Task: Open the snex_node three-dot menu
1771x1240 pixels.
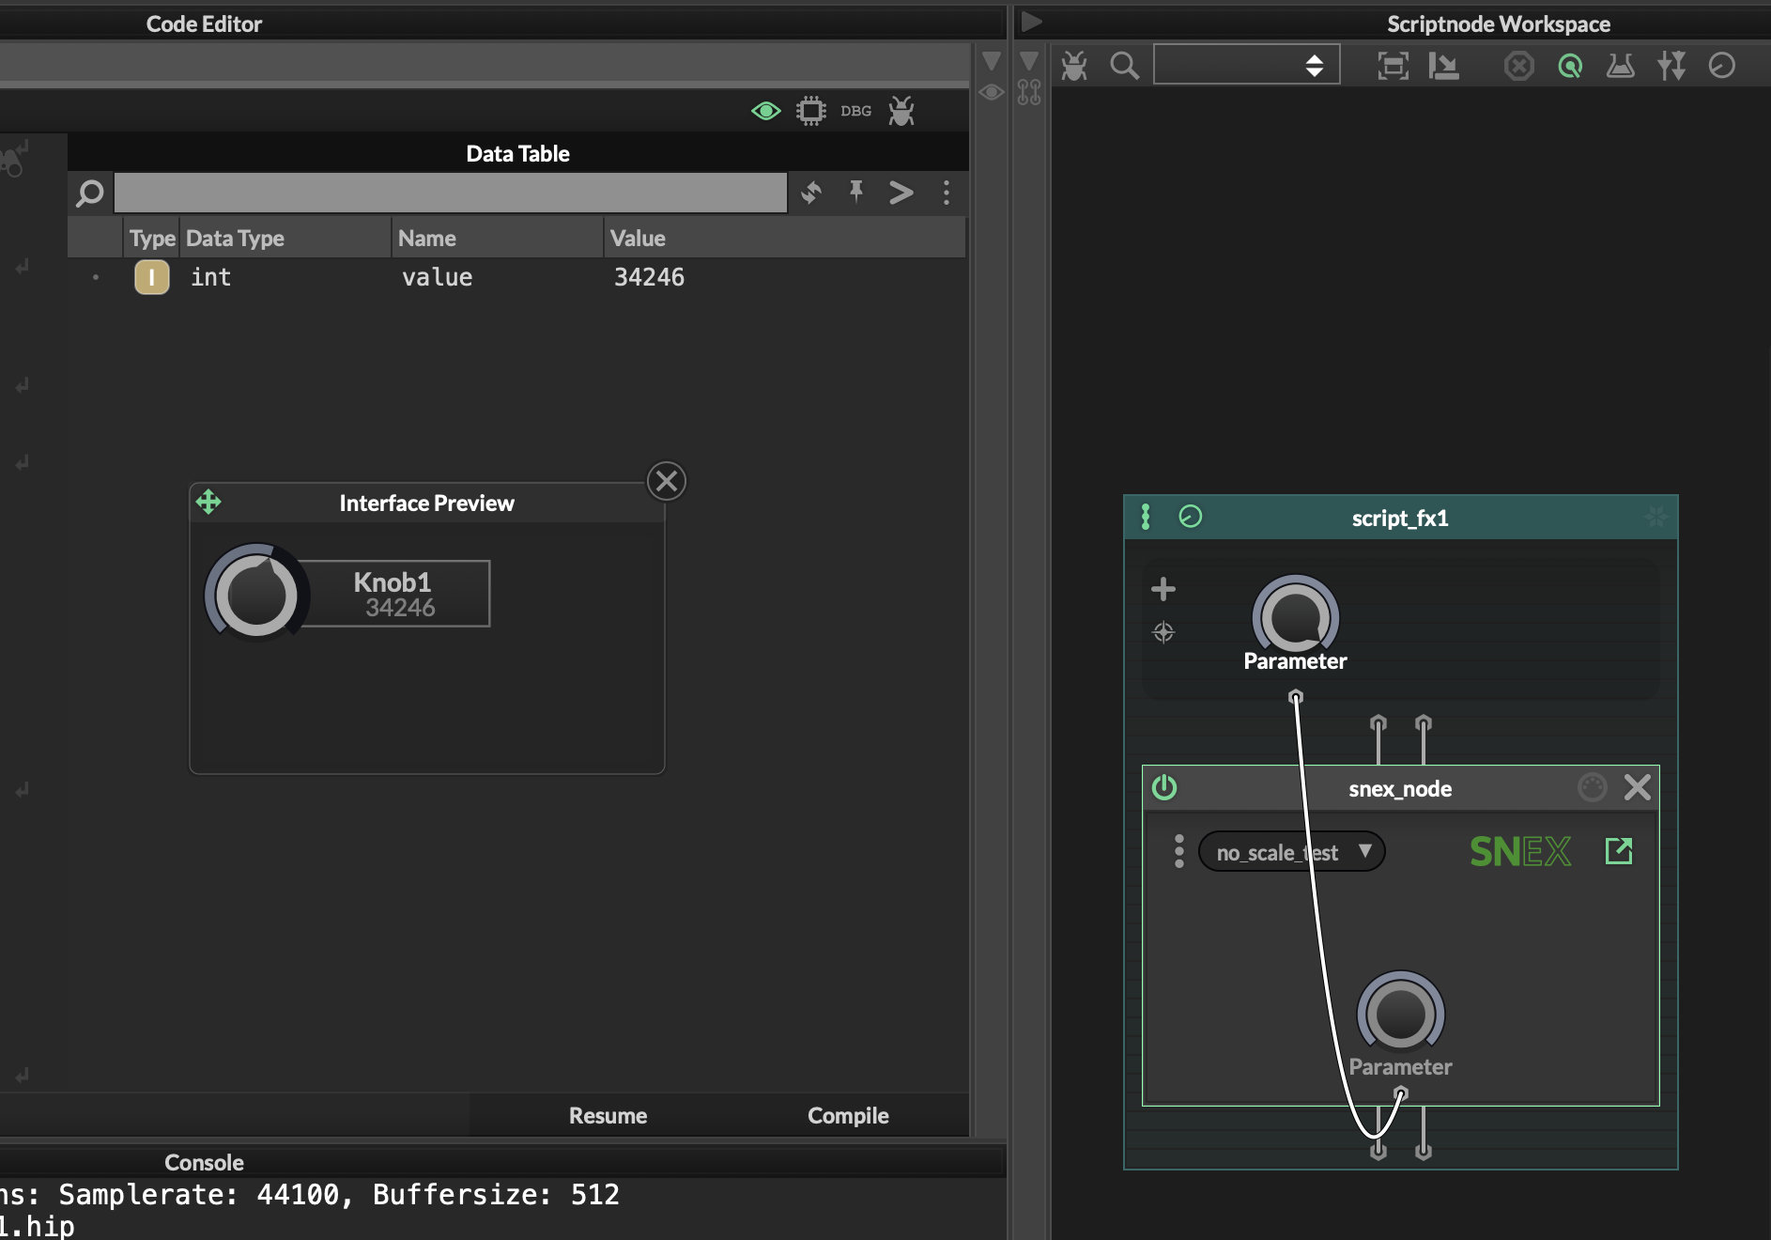Action: click(1179, 851)
